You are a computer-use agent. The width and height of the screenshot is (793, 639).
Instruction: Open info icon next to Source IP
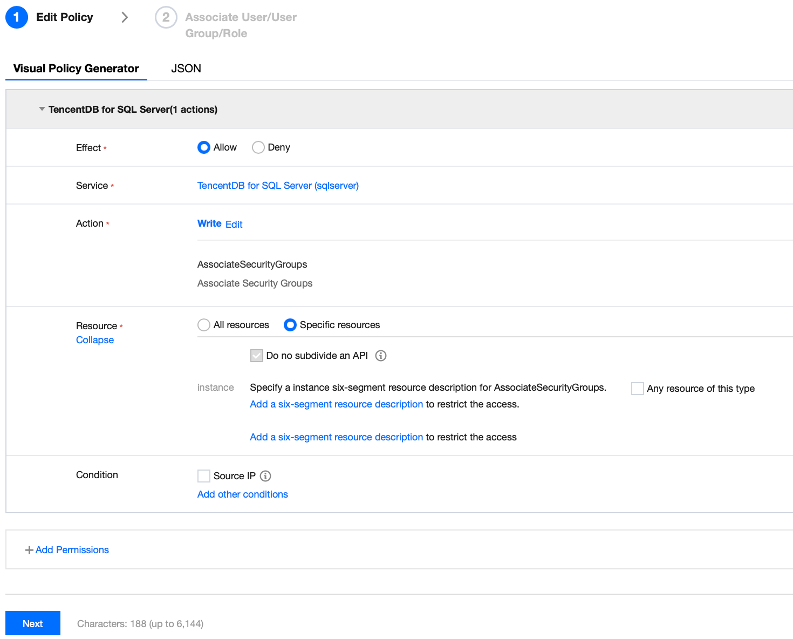265,476
